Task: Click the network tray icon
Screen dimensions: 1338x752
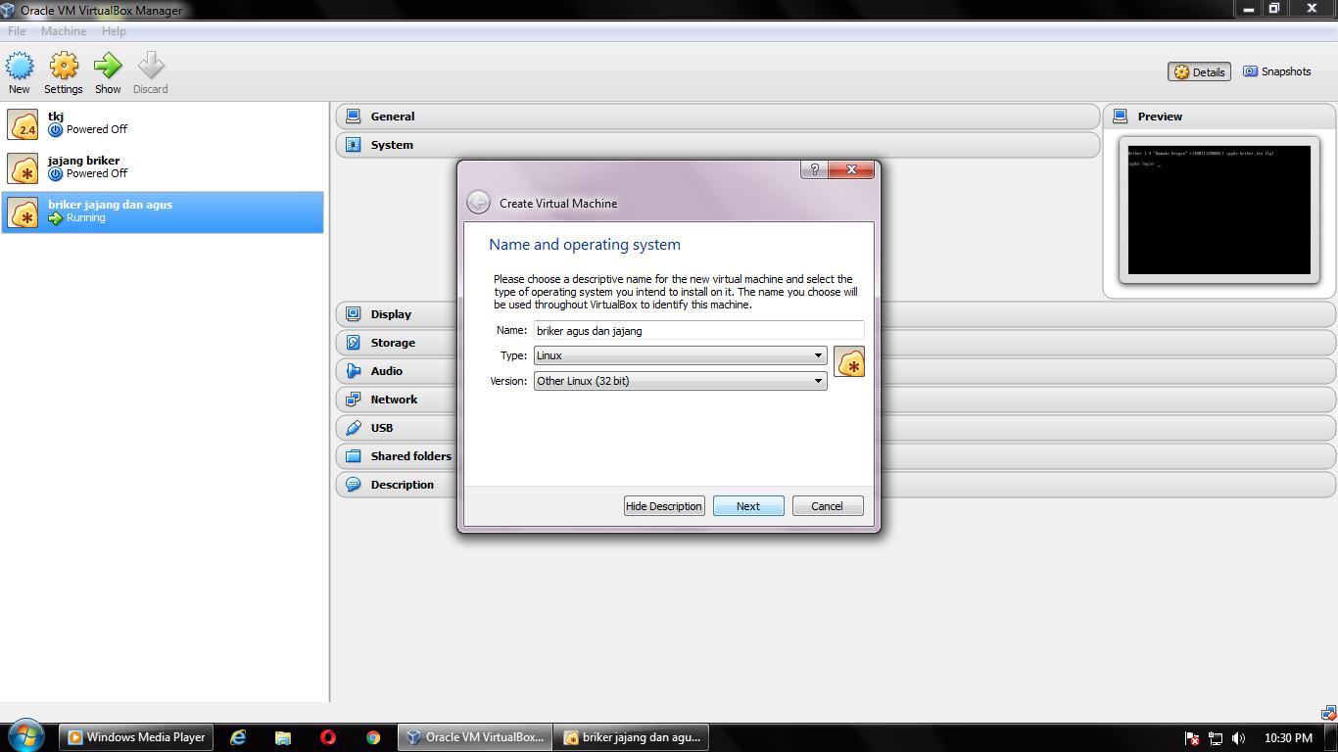Action: click(1216, 738)
